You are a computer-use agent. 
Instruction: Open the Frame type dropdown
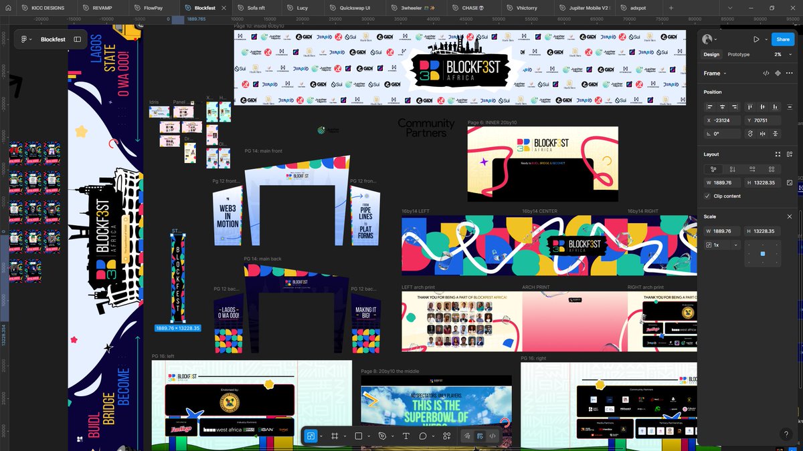pos(715,73)
